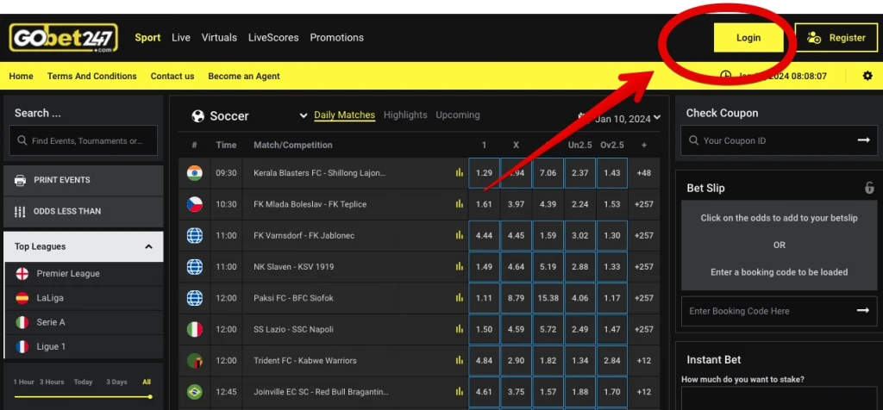The height and width of the screenshot is (410, 883).
Task: Open stats icon for Kerala Blasters FC match
Action: coord(460,172)
